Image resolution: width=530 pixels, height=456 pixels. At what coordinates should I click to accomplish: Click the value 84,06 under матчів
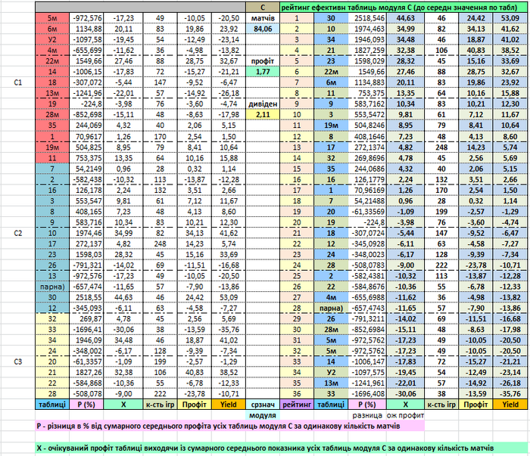[x=263, y=29]
